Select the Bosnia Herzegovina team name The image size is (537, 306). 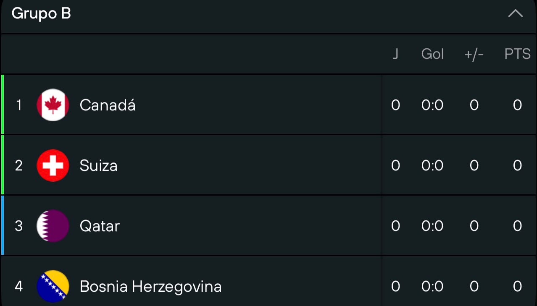(150, 287)
